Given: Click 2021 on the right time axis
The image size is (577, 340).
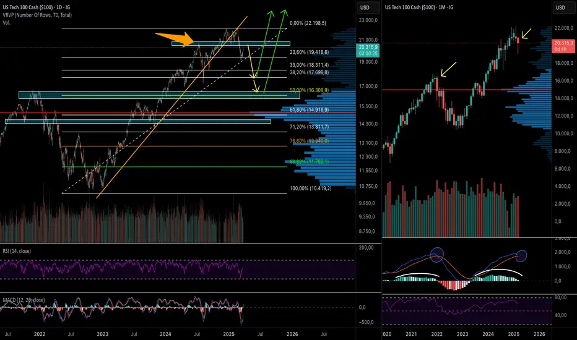Looking at the screenshot, I should tap(411, 334).
